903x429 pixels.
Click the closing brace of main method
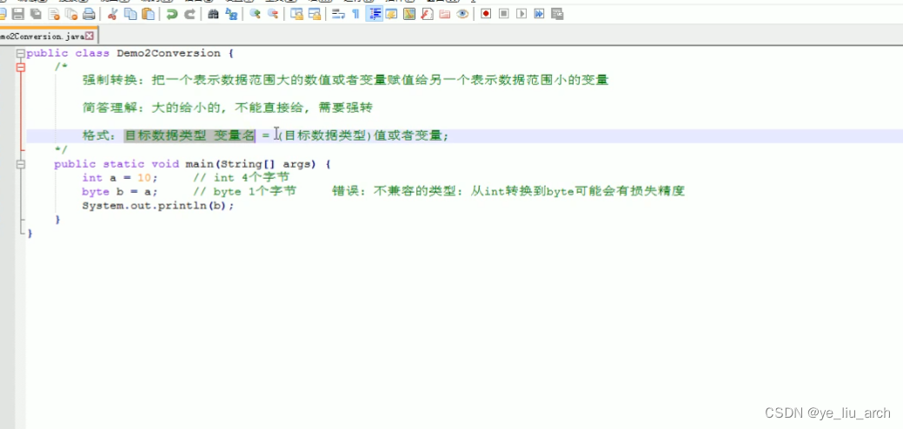pos(57,220)
